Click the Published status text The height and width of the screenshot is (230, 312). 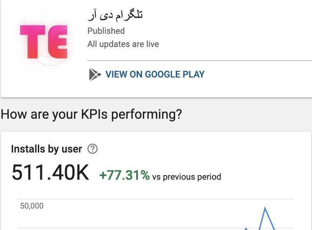coord(106,31)
